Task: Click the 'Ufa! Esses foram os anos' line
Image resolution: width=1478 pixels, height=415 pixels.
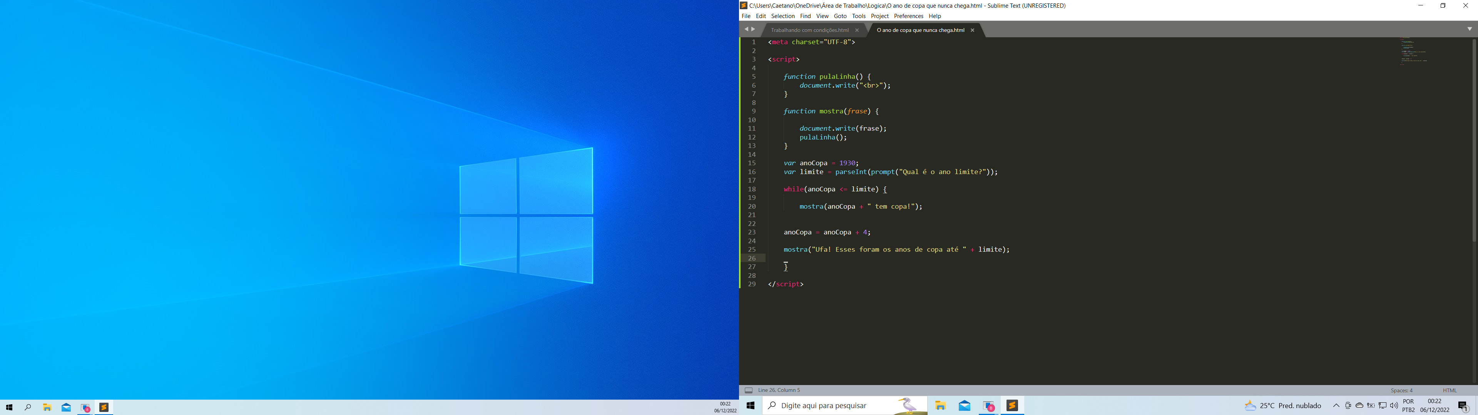Action: (896, 250)
